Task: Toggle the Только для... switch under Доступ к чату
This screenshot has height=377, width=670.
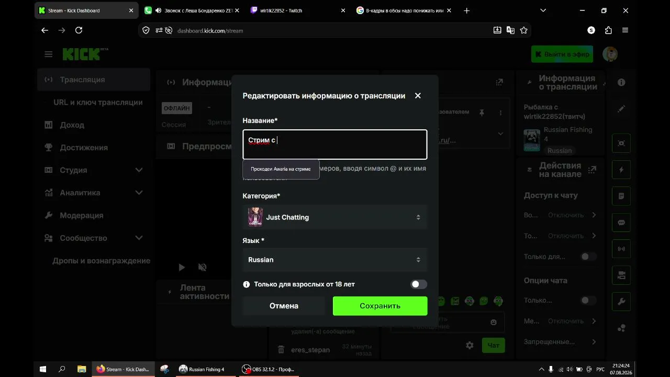Action: [x=588, y=257]
